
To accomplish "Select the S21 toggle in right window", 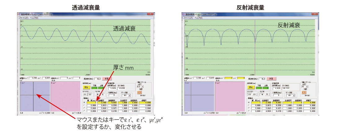I will pos(254,94).
